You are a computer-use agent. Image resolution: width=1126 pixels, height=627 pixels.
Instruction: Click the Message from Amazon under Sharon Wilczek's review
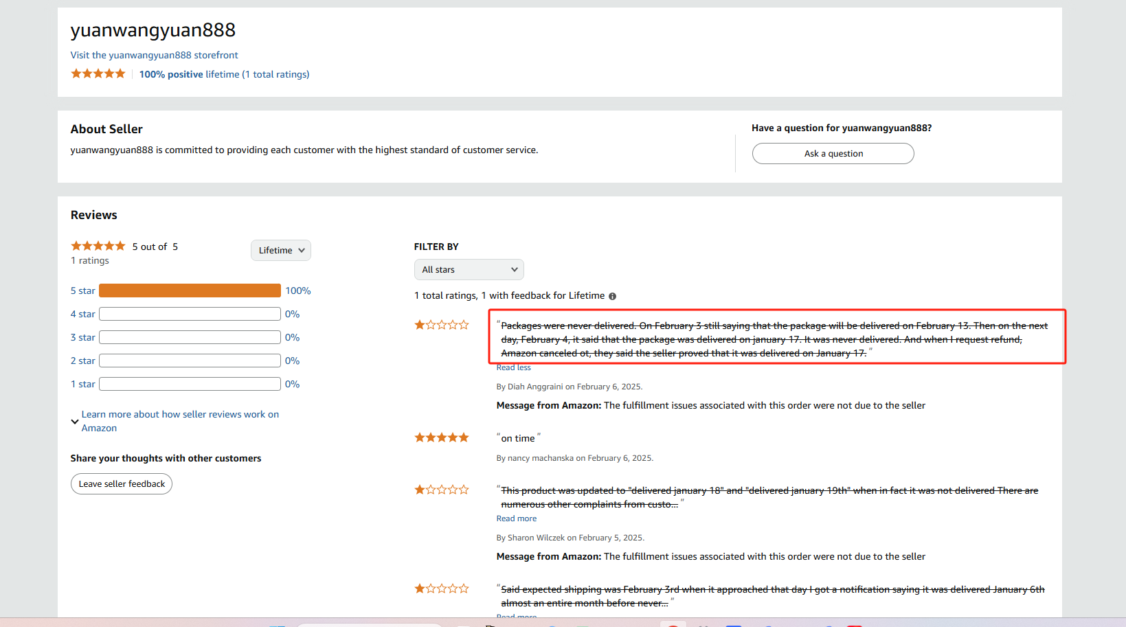[x=711, y=556]
